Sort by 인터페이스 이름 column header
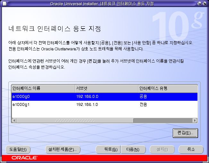 (x=43, y=88)
